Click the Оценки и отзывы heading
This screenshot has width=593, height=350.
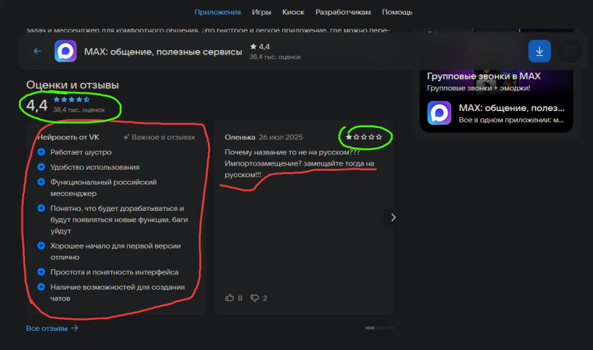point(72,85)
